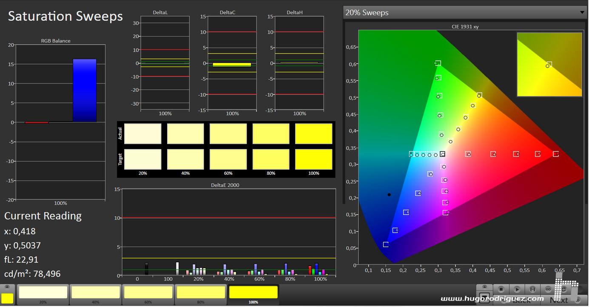
Task: Click the meter settings icon below the up arrow
Action: pyautogui.click(x=484, y=297)
